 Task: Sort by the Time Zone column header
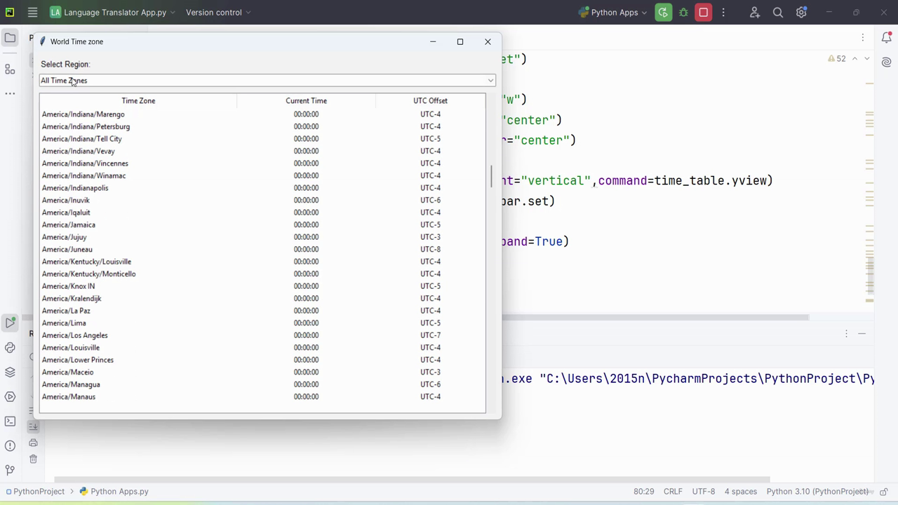(138, 100)
